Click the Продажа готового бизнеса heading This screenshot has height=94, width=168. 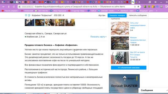51,45
